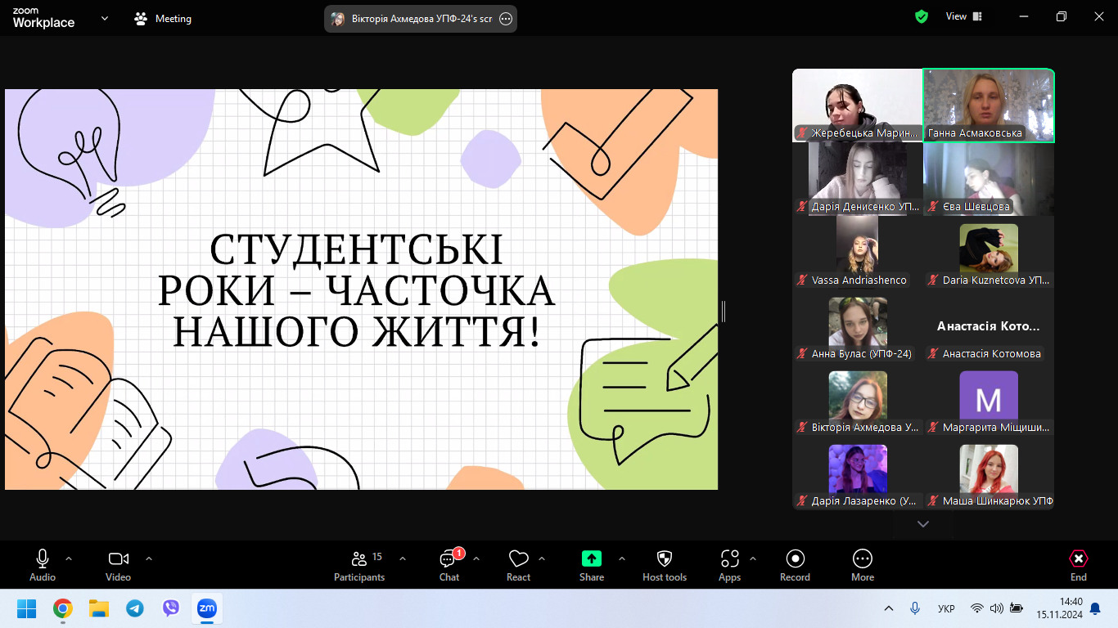Open screen share options ellipsis button

click(x=506, y=19)
